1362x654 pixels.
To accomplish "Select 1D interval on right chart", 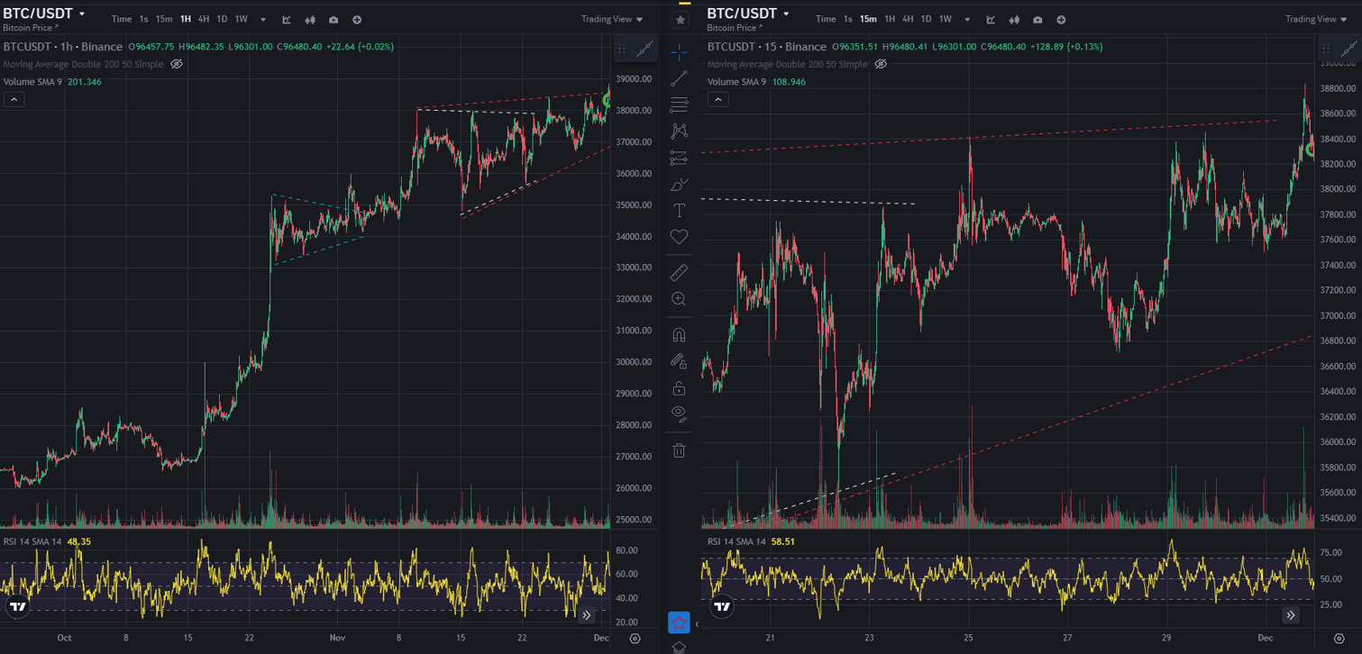I will (x=926, y=19).
